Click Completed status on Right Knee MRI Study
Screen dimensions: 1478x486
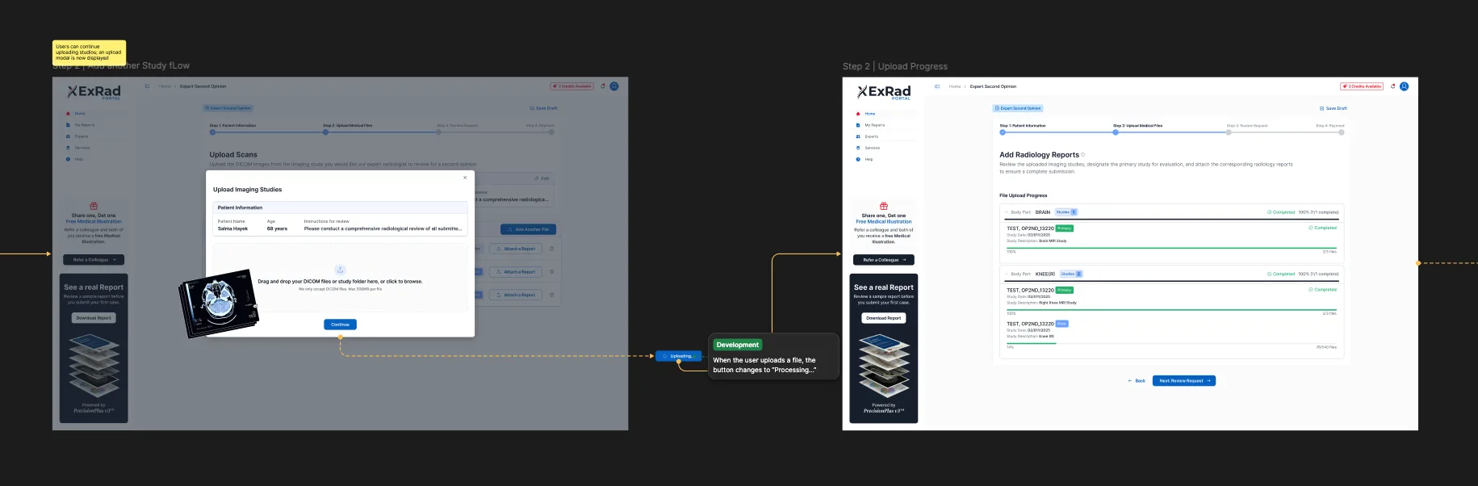pos(1322,290)
